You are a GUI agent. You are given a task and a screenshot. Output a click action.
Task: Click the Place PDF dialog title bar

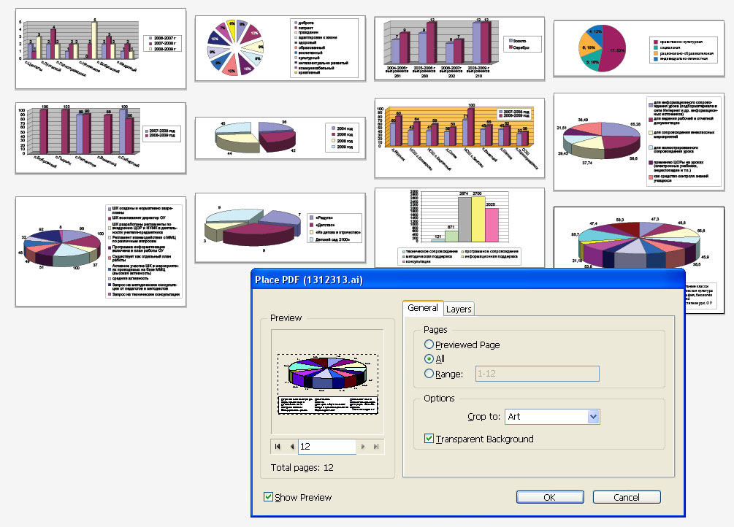(468, 280)
